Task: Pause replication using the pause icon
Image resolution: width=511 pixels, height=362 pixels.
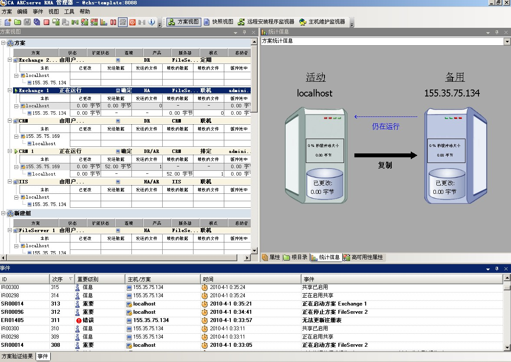Action: coord(114,22)
